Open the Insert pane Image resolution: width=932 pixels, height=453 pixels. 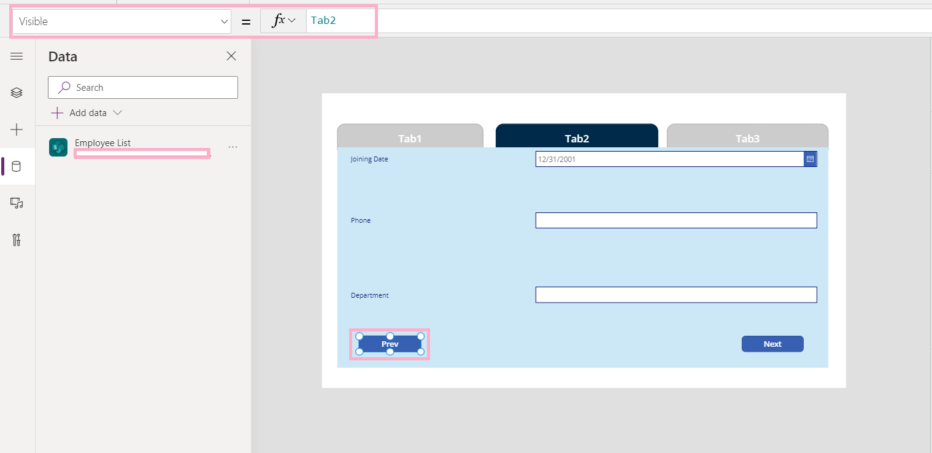click(17, 130)
